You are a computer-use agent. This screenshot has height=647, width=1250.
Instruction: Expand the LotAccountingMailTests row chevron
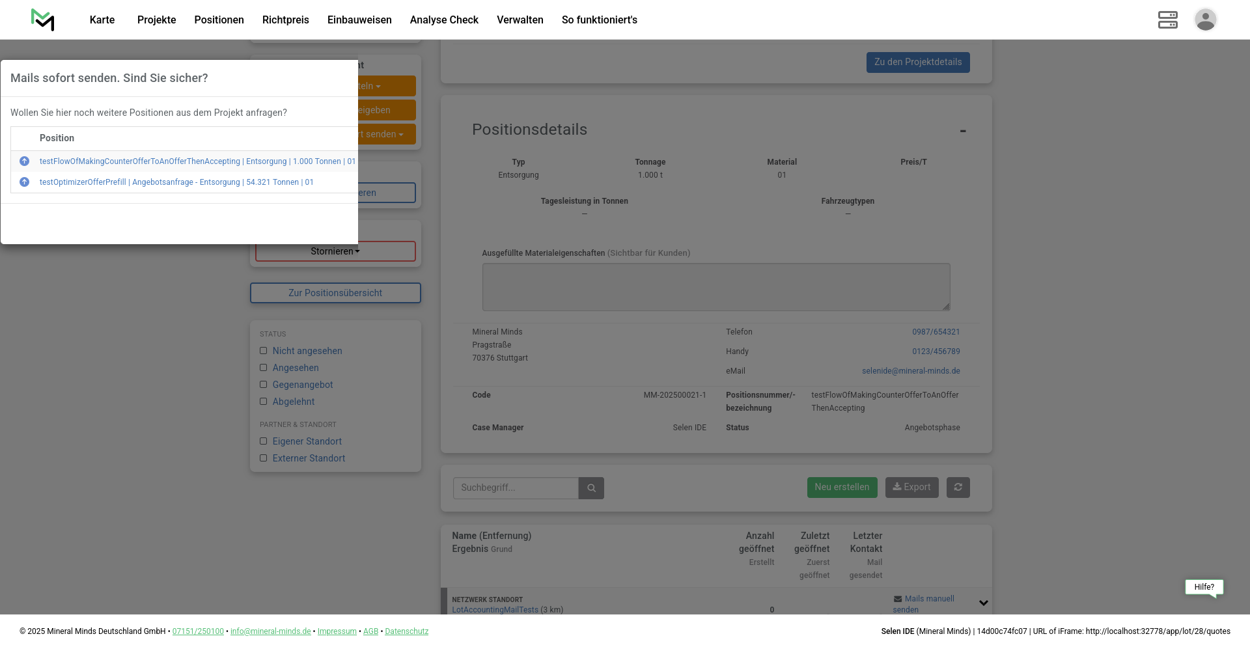tap(983, 603)
